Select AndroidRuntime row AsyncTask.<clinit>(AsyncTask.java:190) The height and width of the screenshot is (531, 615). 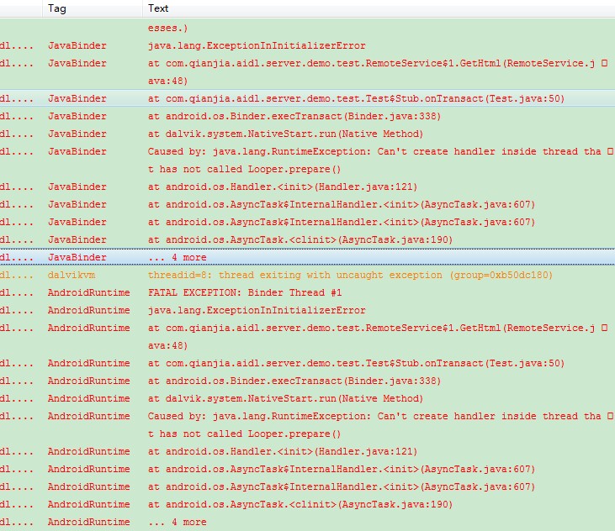pyautogui.click(x=308, y=504)
